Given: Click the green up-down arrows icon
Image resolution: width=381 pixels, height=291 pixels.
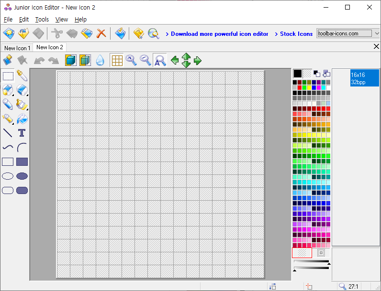Looking at the screenshot, I should point(186,60).
